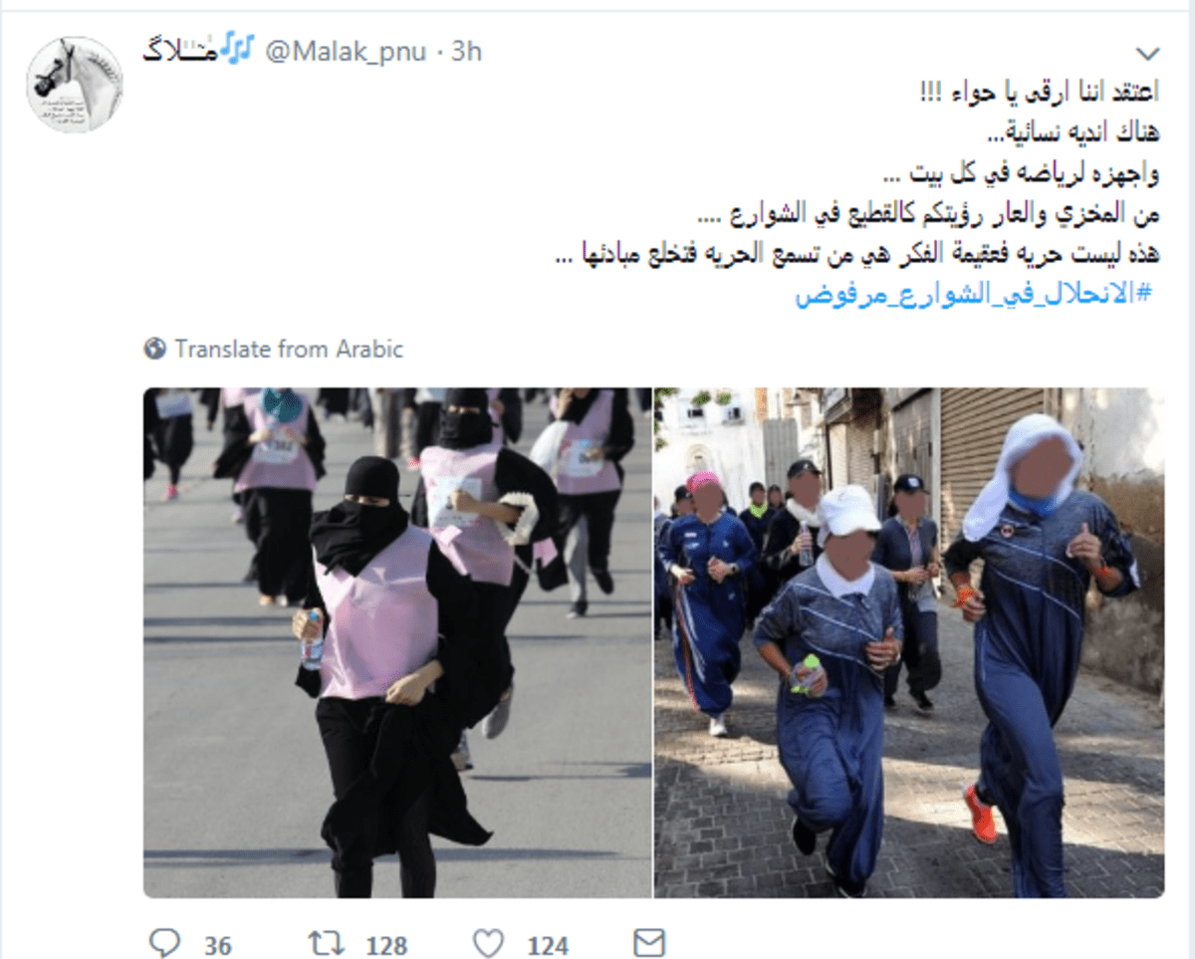Open the blue Arabic hashtag link
The width and height of the screenshot is (1195, 959).
(x=975, y=296)
